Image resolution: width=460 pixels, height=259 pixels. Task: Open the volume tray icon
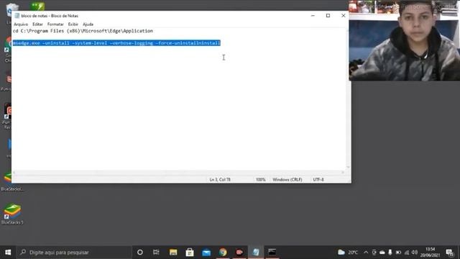tap(414, 253)
